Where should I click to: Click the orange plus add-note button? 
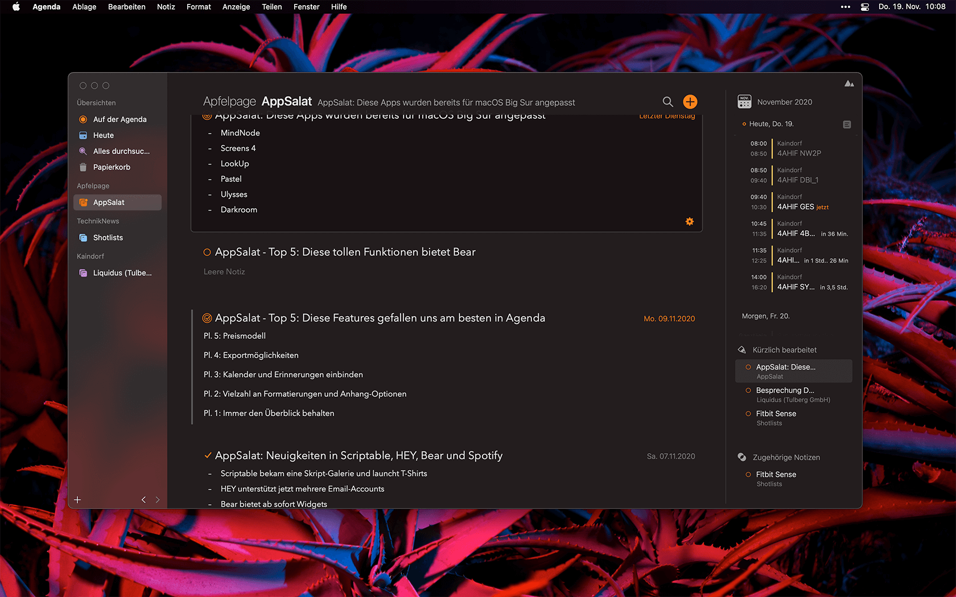coord(690,102)
